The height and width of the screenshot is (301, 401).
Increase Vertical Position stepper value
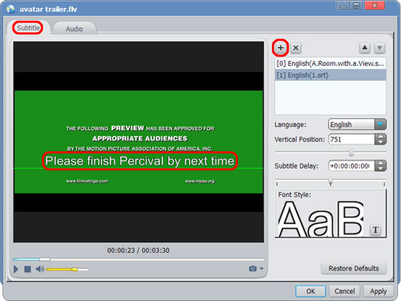point(380,136)
